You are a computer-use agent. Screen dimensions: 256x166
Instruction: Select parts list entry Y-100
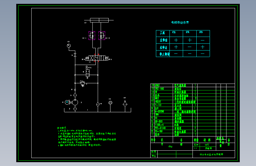158,105
